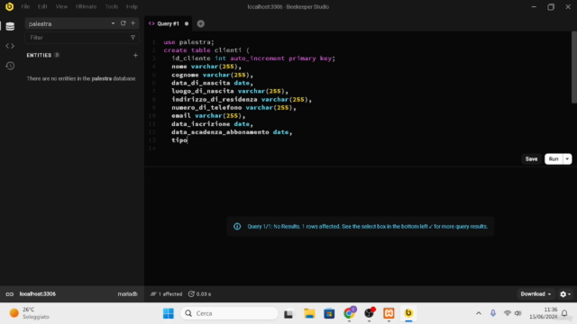Click the entity filter funnel icon

133,38
